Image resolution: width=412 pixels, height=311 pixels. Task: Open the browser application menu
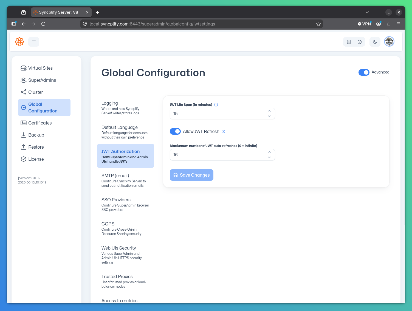398,24
